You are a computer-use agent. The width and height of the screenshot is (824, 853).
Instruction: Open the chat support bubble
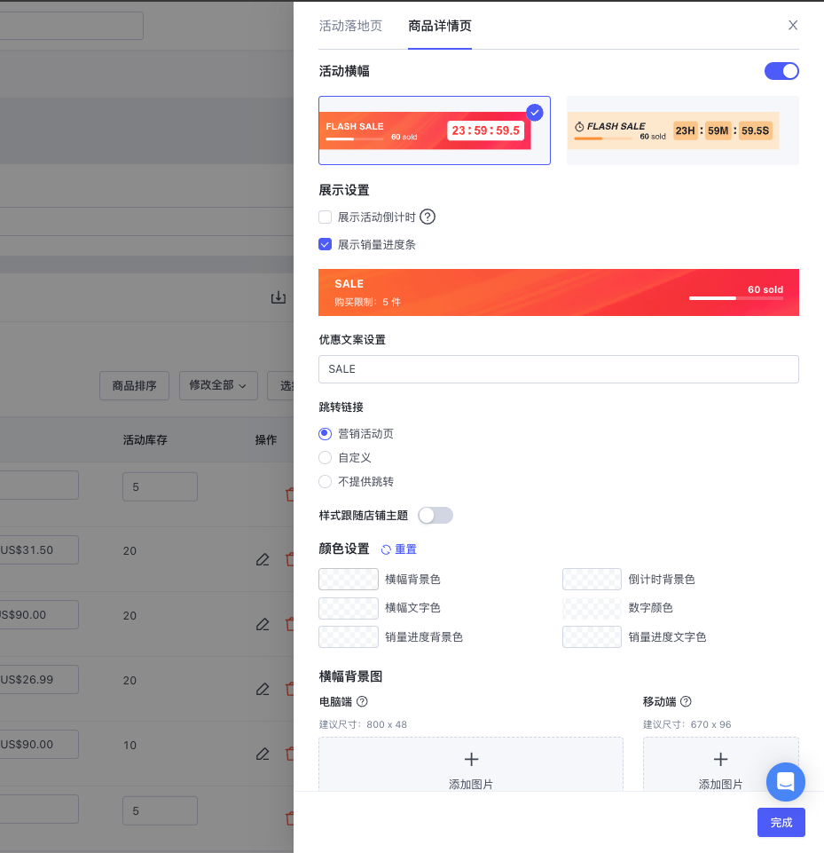[785, 782]
